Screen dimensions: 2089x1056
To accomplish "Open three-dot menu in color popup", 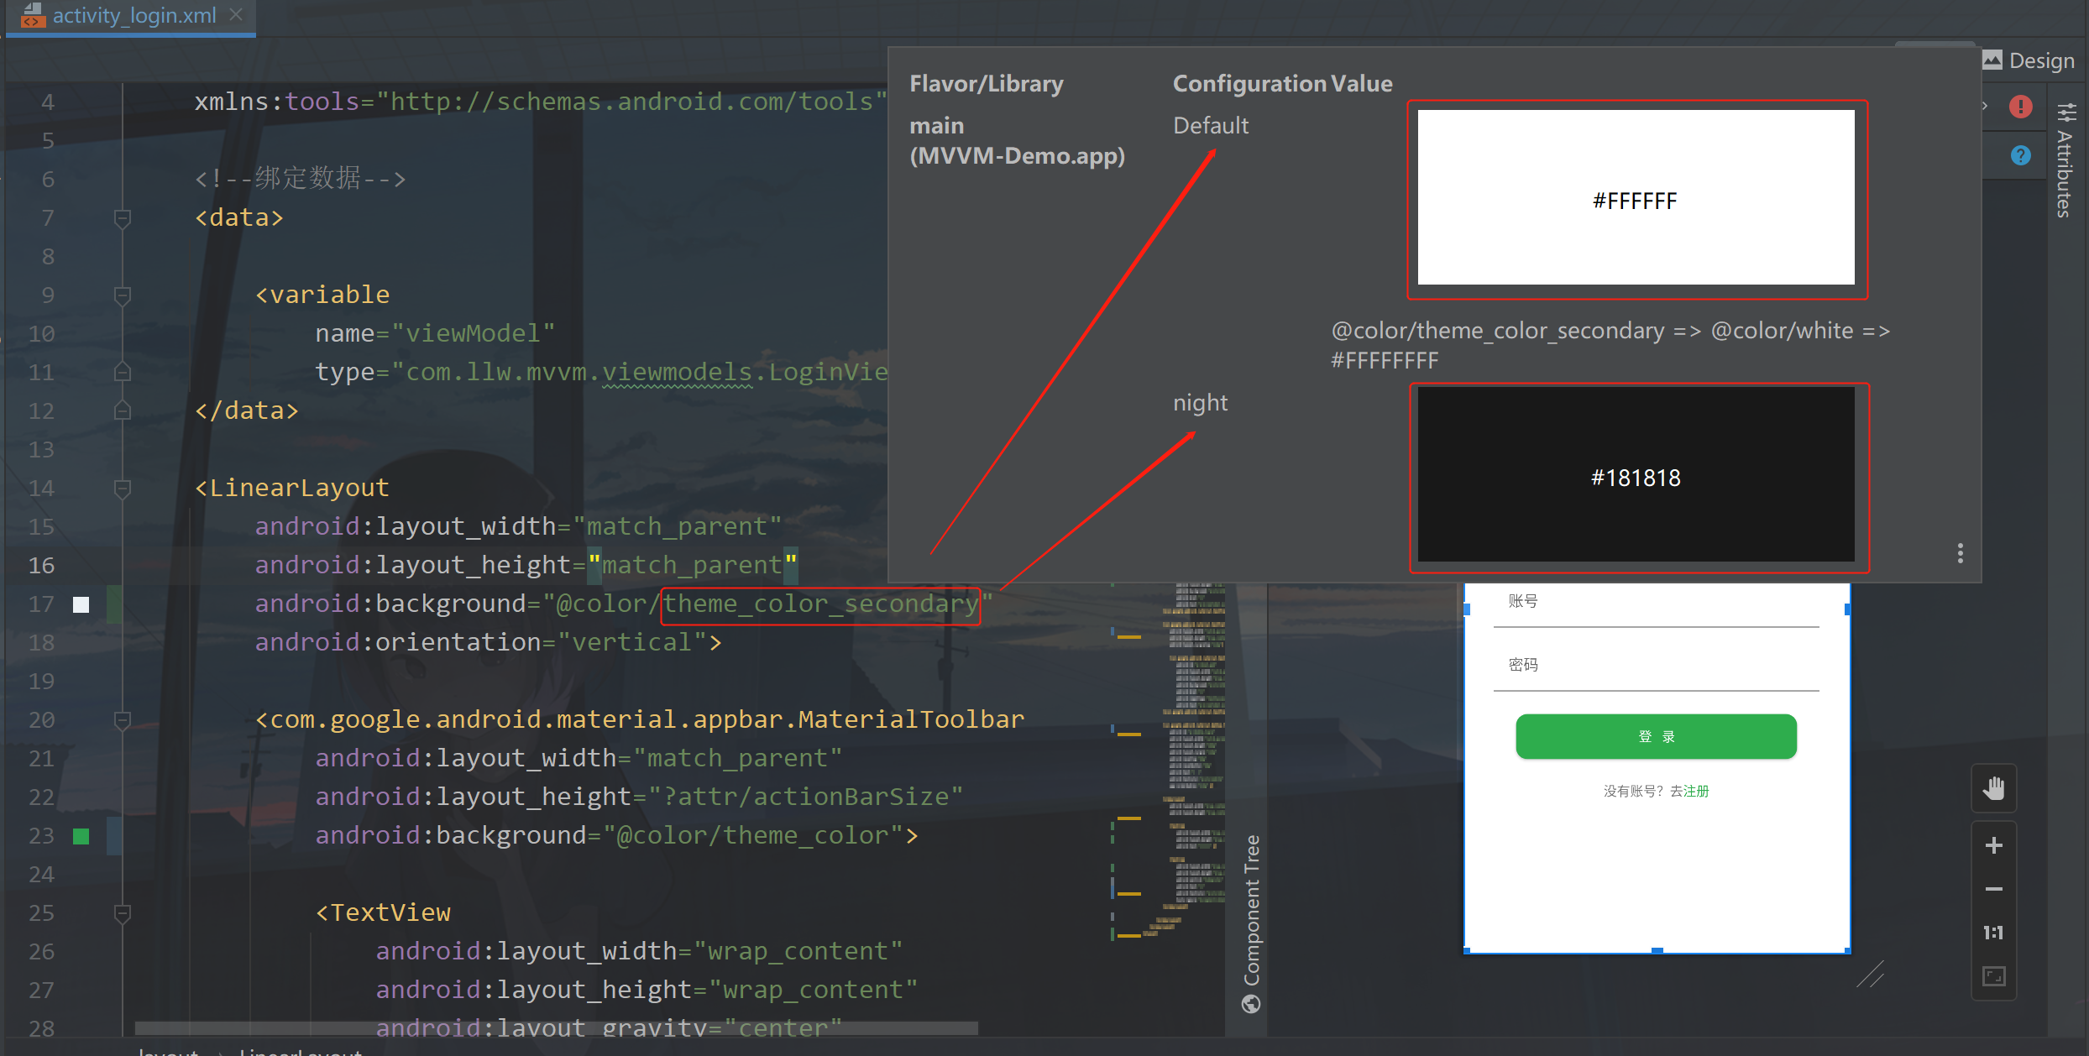I will pyautogui.click(x=1961, y=553).
